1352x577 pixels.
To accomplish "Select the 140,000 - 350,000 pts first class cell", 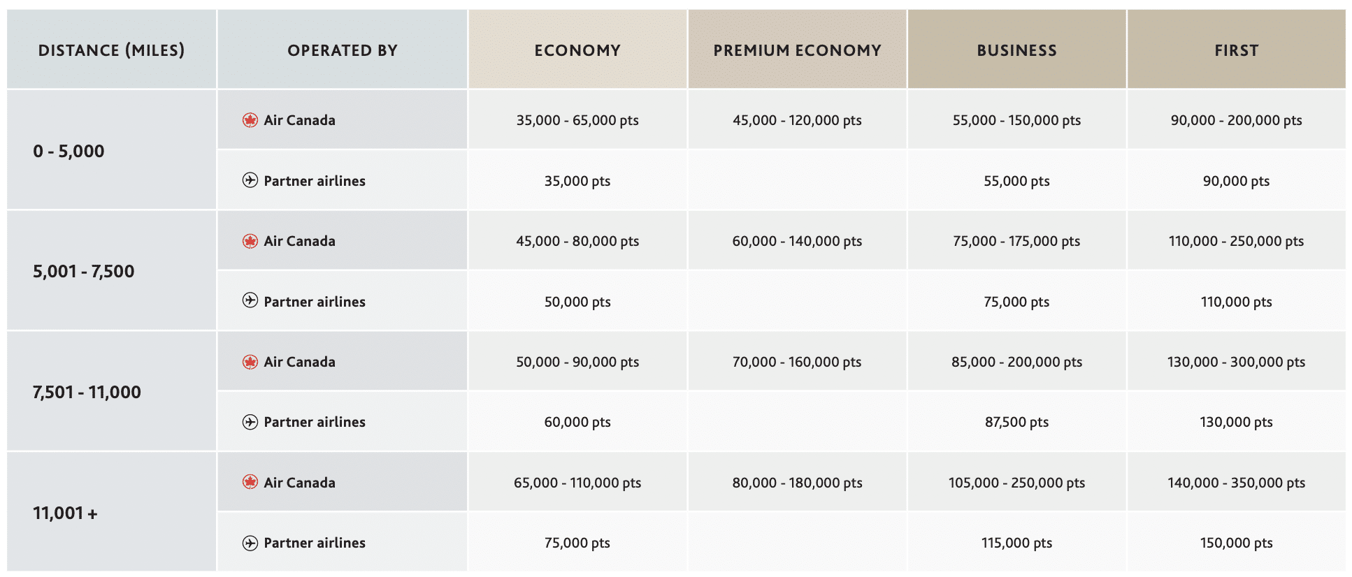I will click(x=1236, y=483).
